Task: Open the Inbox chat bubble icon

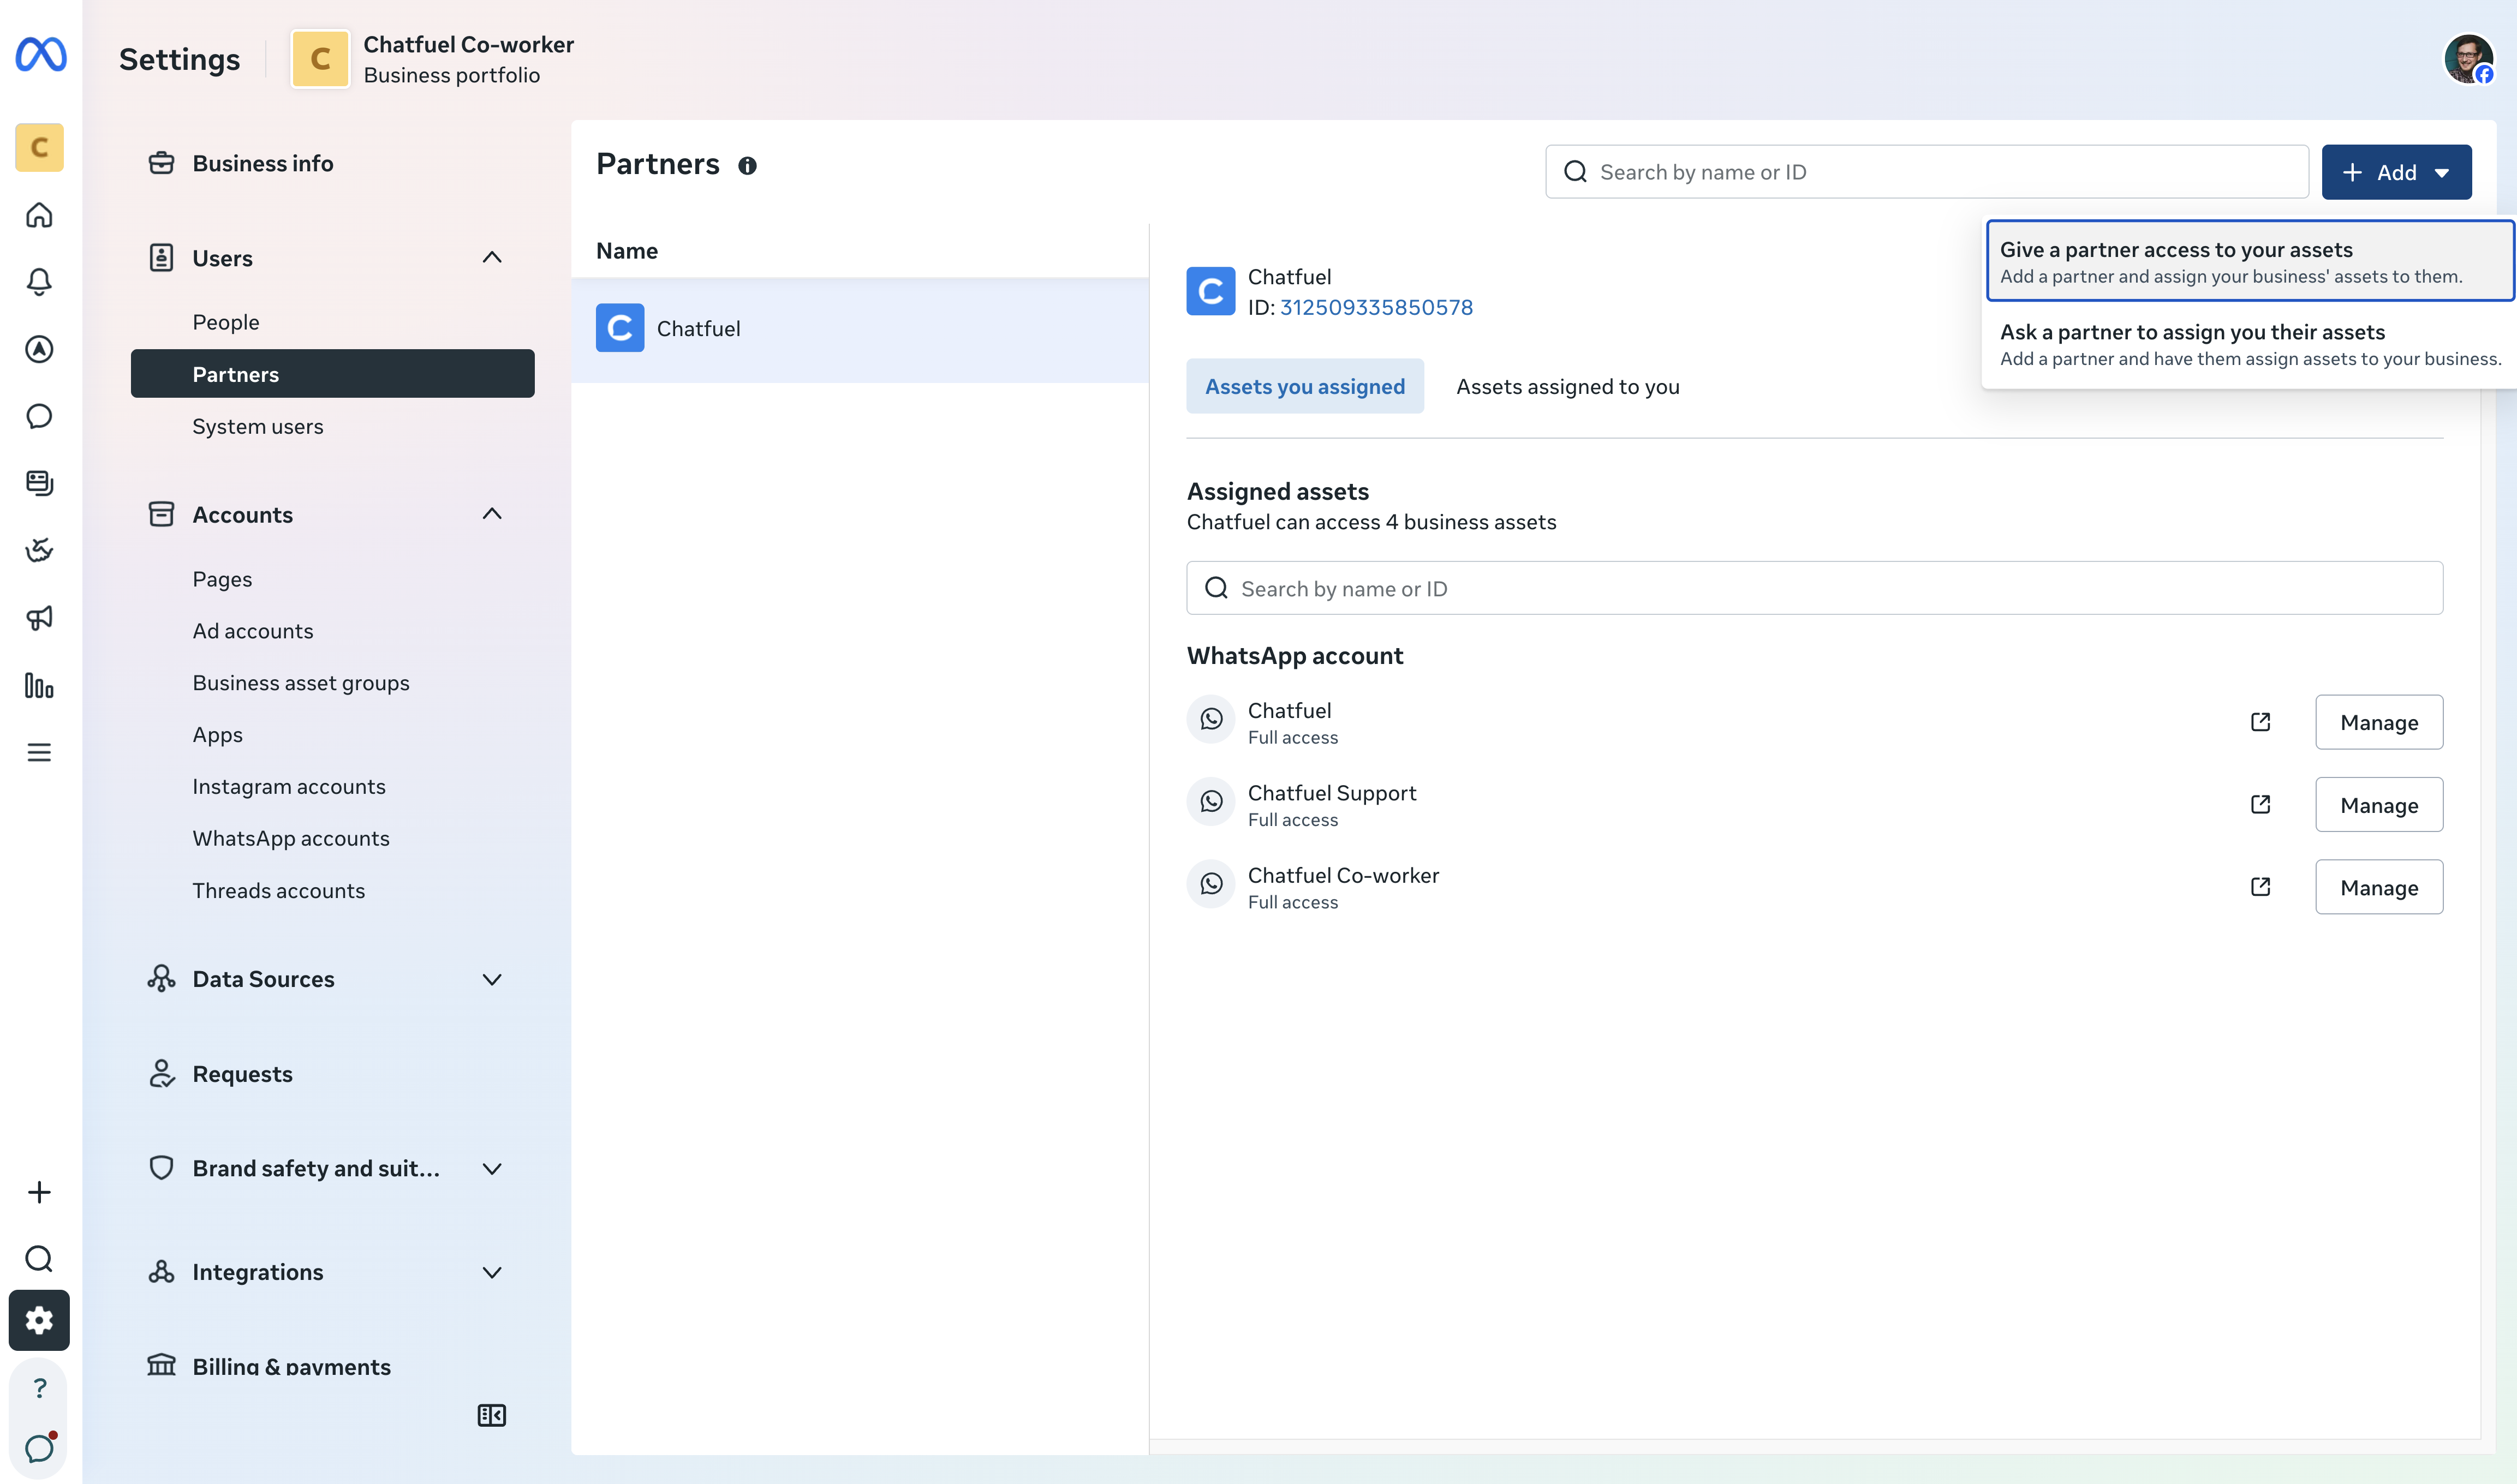Action: (39, 416)
